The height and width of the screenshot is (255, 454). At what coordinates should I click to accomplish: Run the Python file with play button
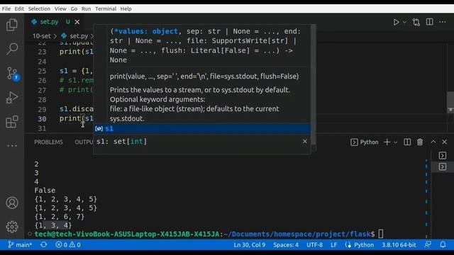click(396, 22)
